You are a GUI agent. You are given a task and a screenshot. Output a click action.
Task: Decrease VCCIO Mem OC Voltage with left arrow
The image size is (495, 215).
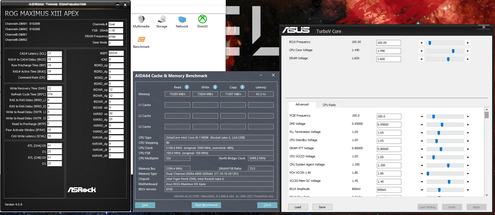[422, 182]
